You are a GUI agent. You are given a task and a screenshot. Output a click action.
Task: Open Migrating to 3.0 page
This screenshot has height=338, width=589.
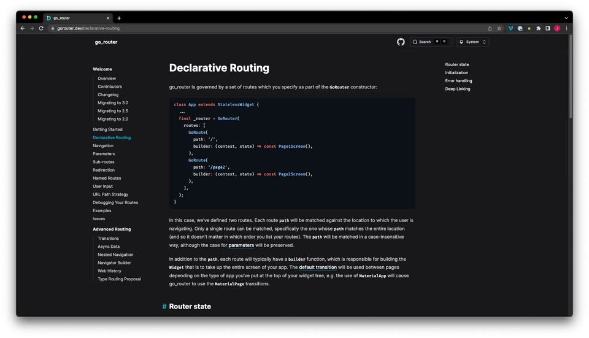(113, 103)
